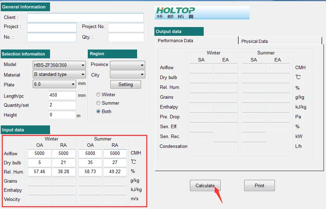Select the Performance Data tab
This screenshot has height=209, width=326.
(176, 40)
